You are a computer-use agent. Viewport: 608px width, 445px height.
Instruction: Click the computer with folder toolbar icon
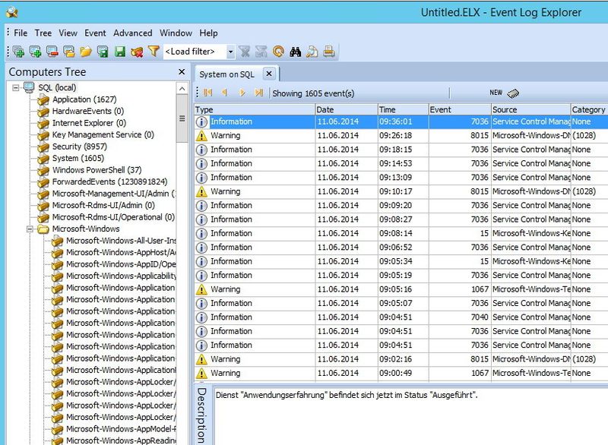click(69, 52)
